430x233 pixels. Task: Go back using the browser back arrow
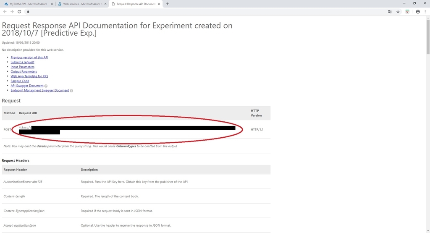pos(5,11)
